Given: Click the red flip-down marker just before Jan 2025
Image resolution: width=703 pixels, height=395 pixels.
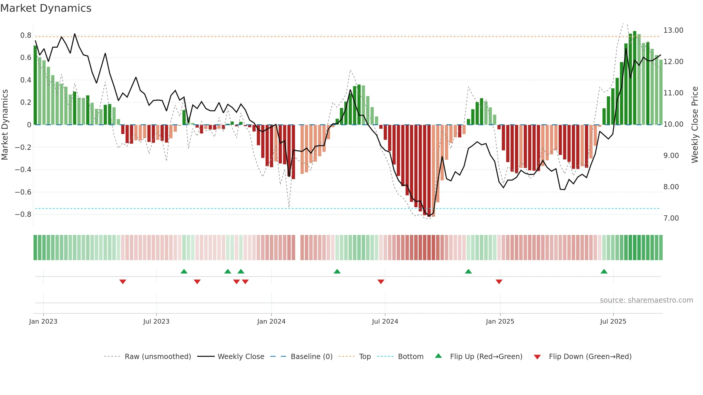Looking at the screenshot, I should coord(499,282).
